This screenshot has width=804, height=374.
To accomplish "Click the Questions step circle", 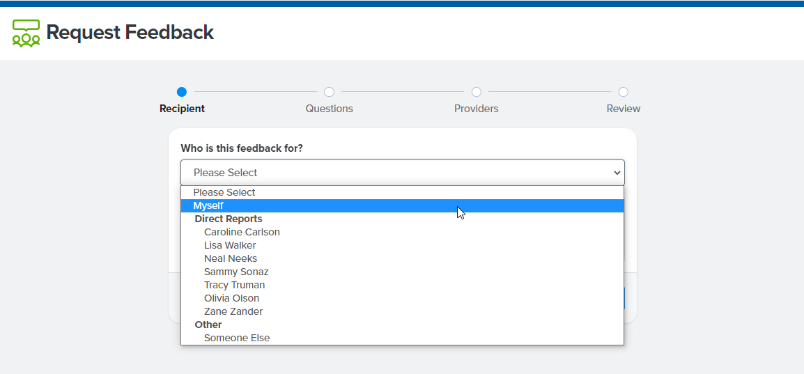I will pyautogui.click(x=329, y=92).
